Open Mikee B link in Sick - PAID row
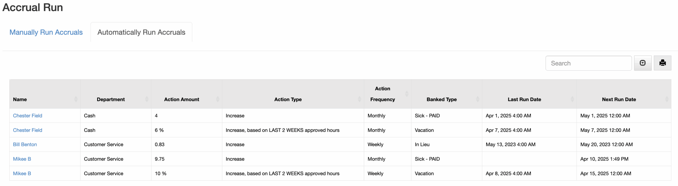 pyautogui.click(x=22, y=159)
